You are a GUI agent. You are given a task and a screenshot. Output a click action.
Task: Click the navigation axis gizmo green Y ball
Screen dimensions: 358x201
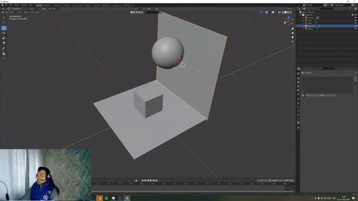pos(285,22)
